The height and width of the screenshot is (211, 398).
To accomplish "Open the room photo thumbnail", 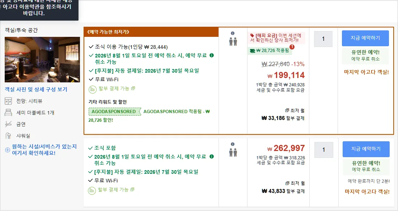I will click(x=42, y=60).
